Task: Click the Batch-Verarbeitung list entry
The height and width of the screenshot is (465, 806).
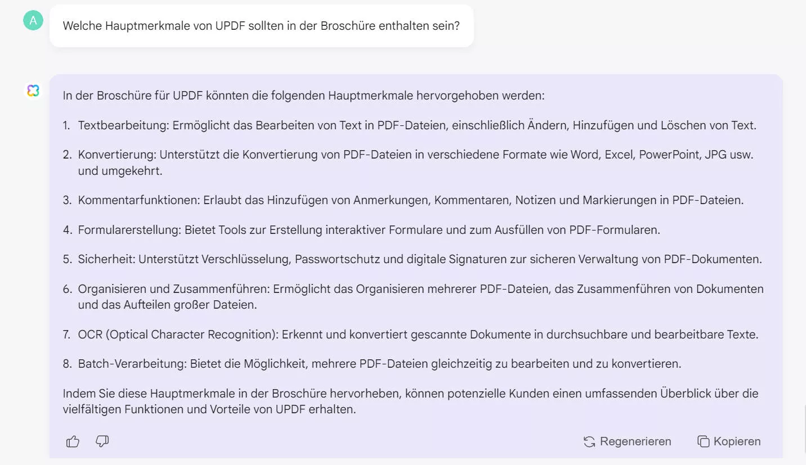Action: (380, 363)
